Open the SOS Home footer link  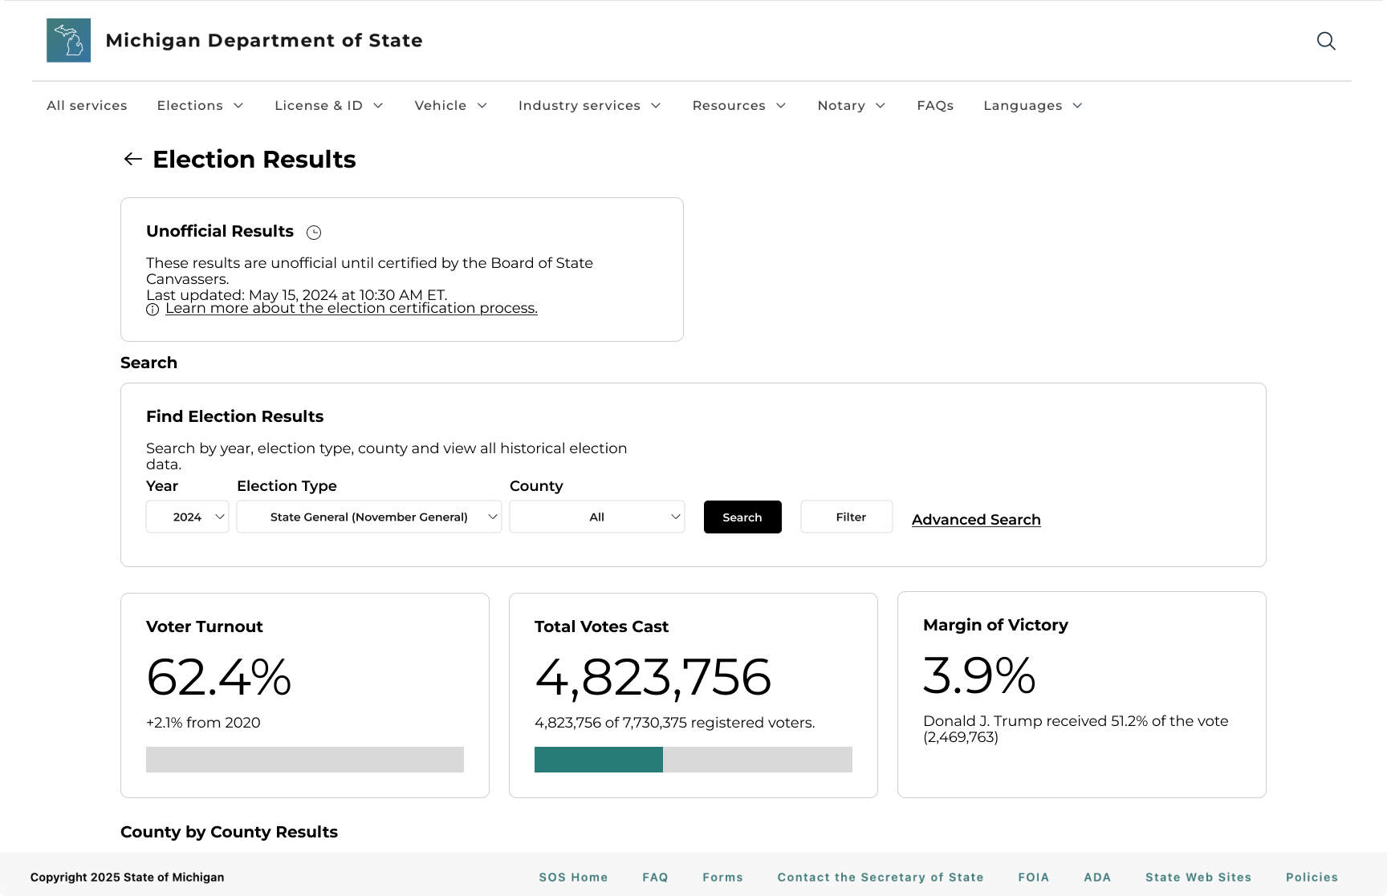click(x=573, y=878)
